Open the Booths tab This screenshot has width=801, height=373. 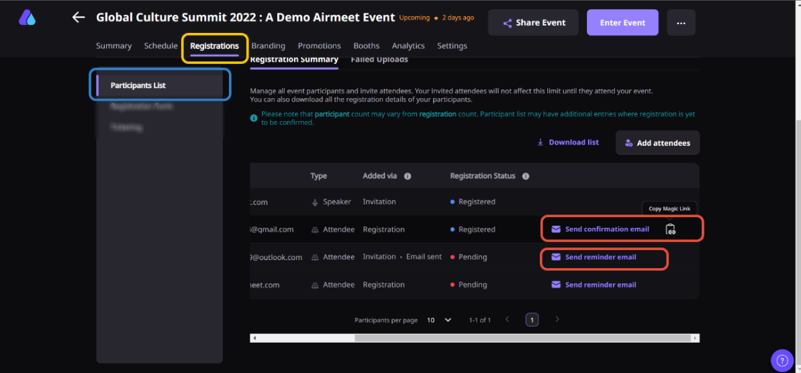tap(367, 46)
